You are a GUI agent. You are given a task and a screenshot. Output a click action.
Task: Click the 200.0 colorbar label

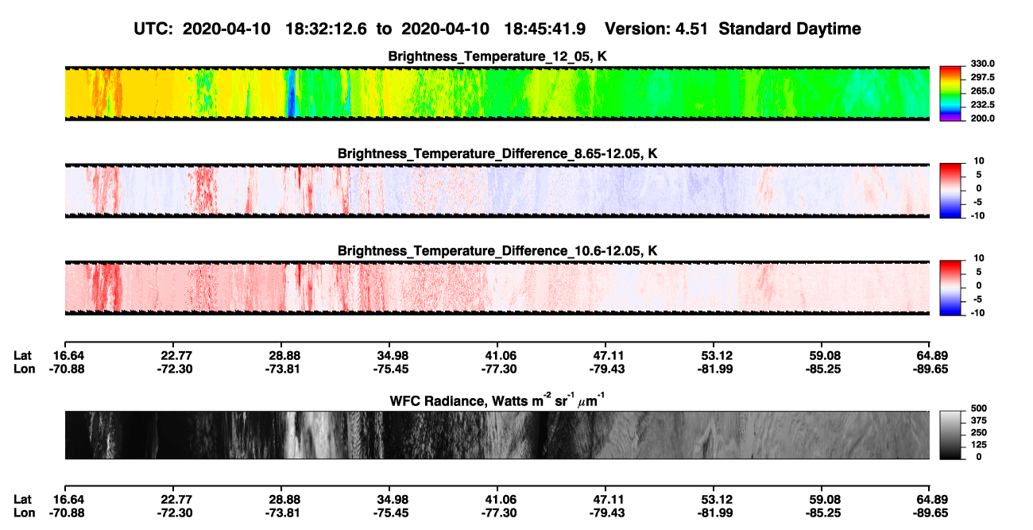click(x=982, y=118)
